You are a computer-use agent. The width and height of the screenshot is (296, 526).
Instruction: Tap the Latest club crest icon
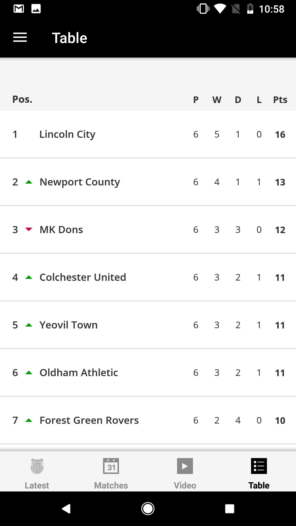37,466
